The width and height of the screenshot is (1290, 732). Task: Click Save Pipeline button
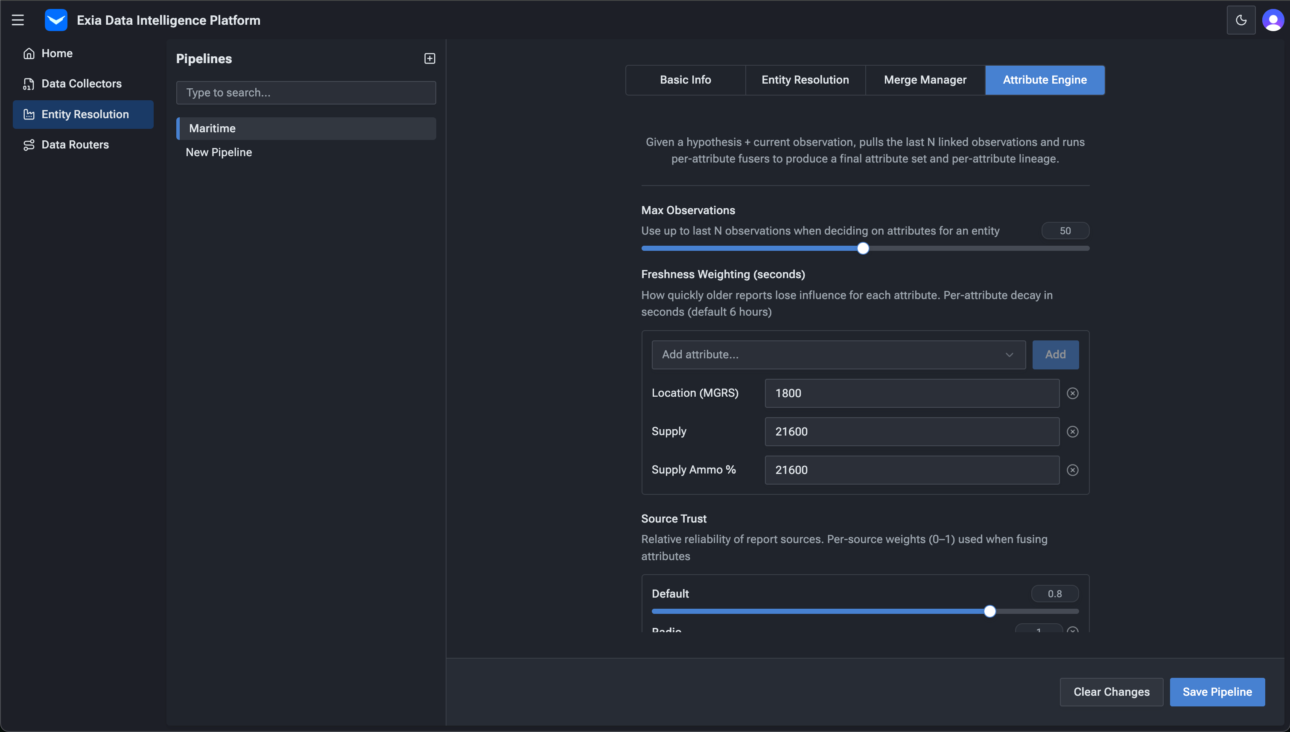coord(1217,692)
